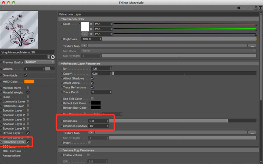
Task: Click the Texture Map browse ellipsis button
Action: (252, 46)
